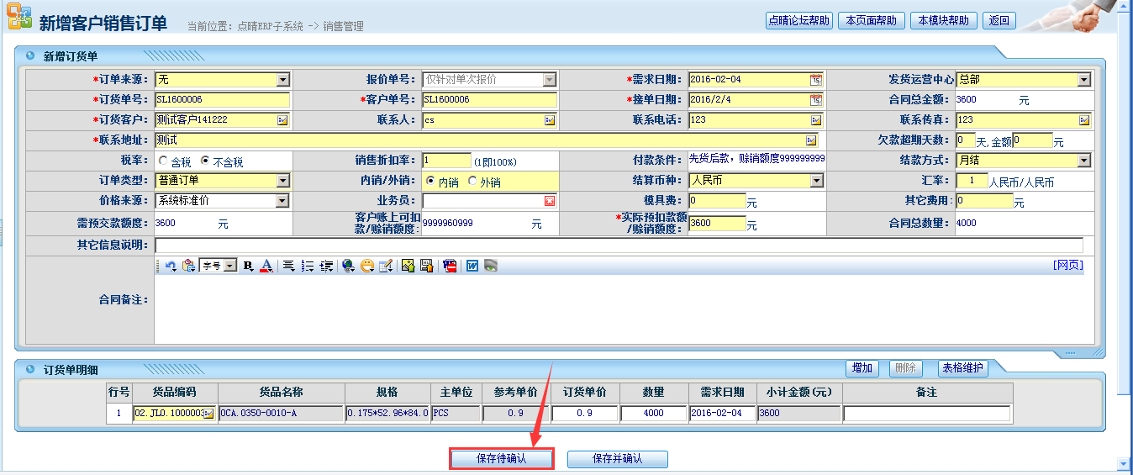Viewport: 1133px width, 475px height.
Task: Click the 其它信息说明 text field
Action: [x=619, y=245]
